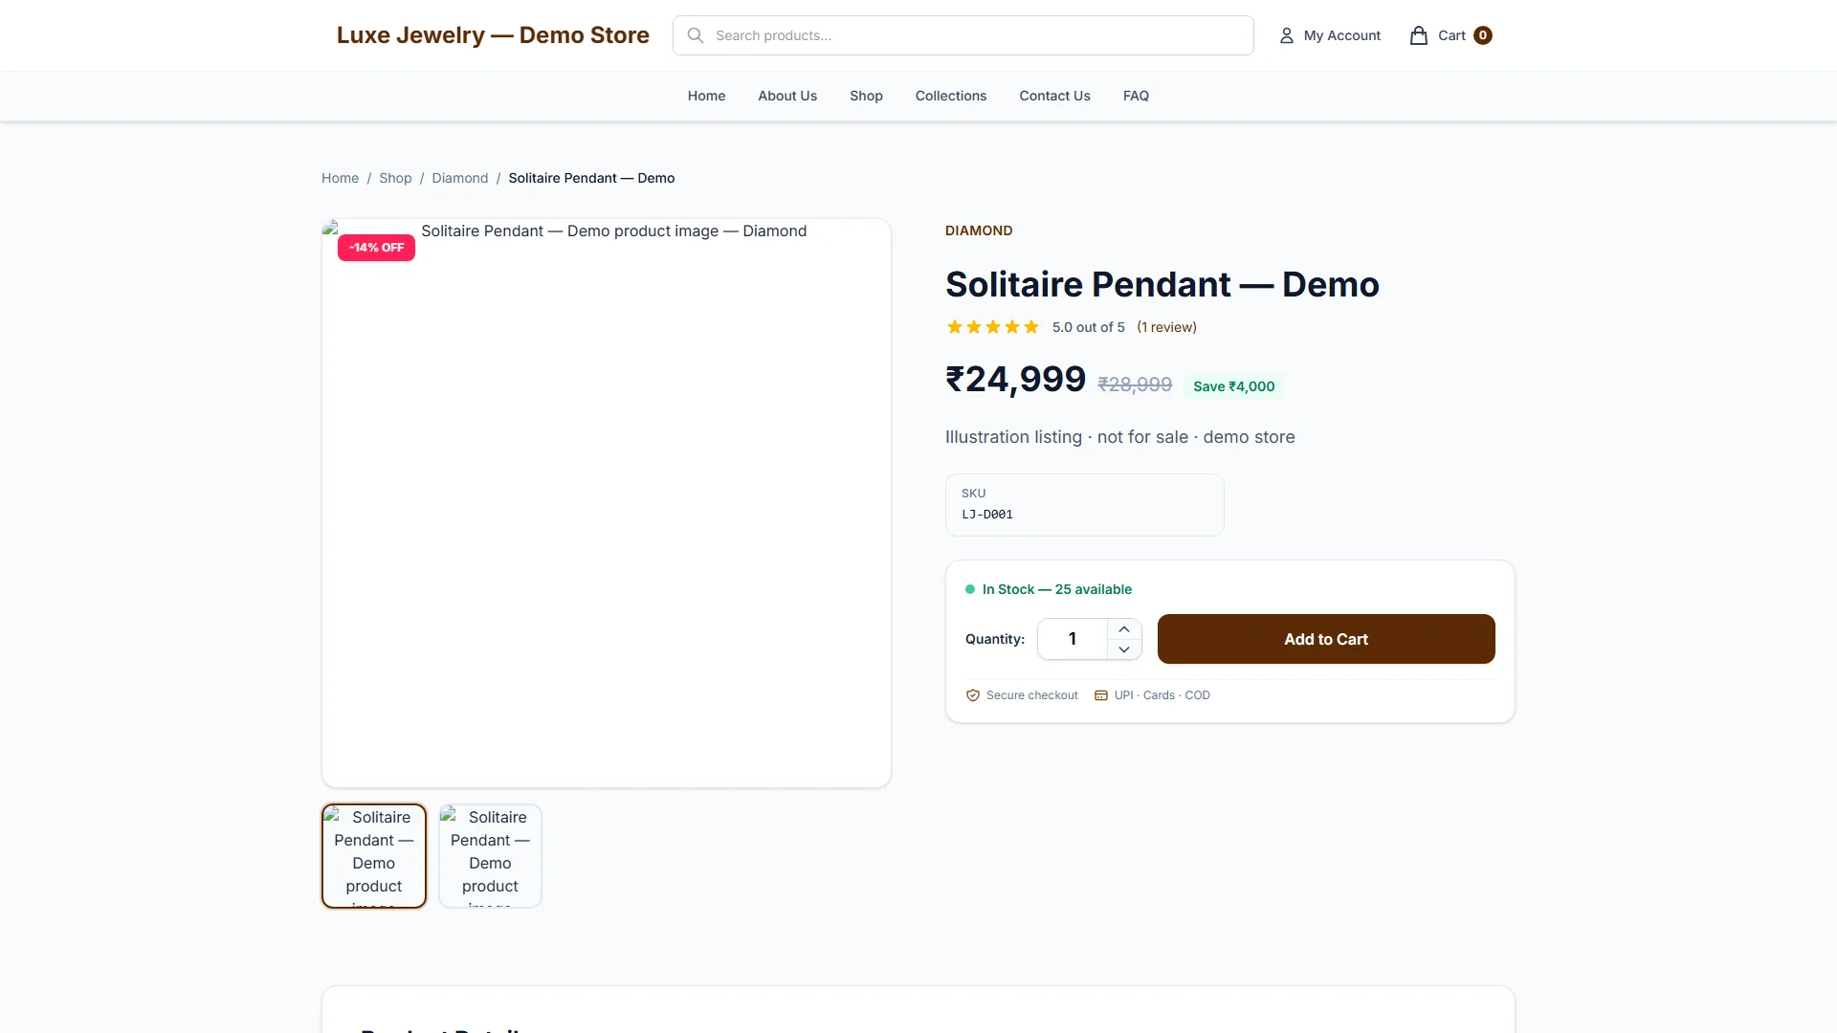Open the About Us page

pos(787,96)
